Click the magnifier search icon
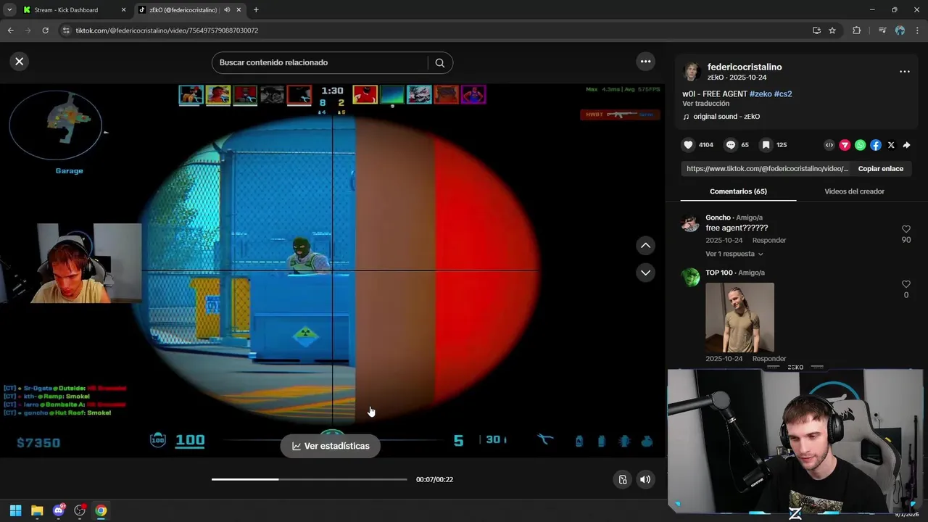This screenshot has width=928, height=522. 439,62
